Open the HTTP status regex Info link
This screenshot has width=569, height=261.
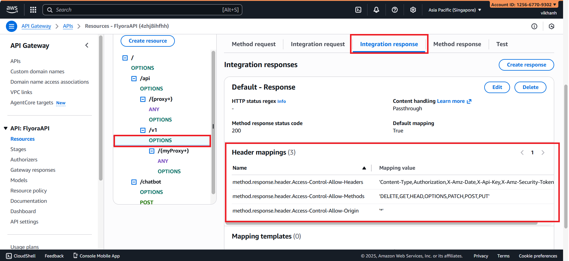click(x=282, y=101)
